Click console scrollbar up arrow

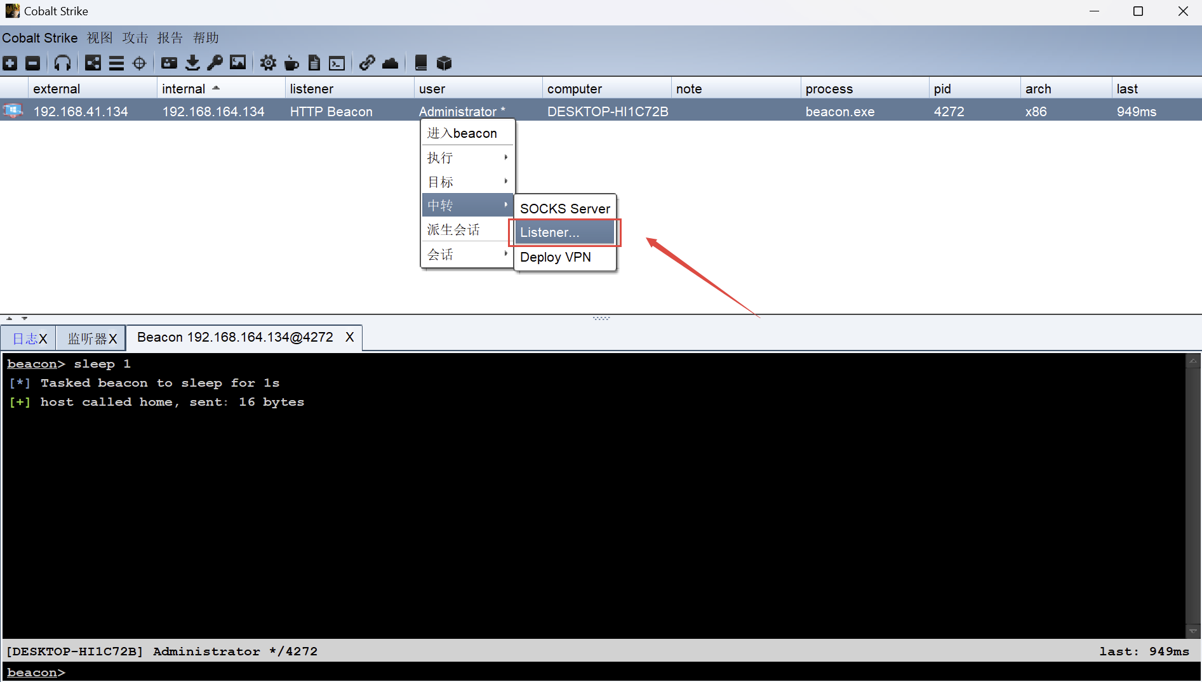[1193, 361]
